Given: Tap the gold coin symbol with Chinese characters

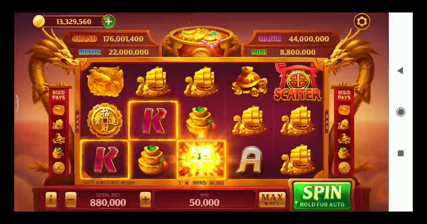Looking at the screenshot, I should point(105,121).
